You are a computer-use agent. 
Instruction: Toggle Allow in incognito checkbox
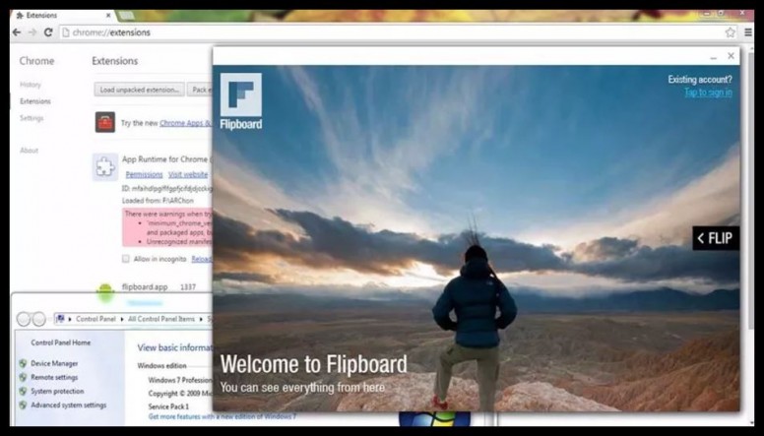tap(126, 259)
